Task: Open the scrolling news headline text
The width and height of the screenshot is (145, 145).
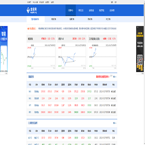Action: (77, 29)
